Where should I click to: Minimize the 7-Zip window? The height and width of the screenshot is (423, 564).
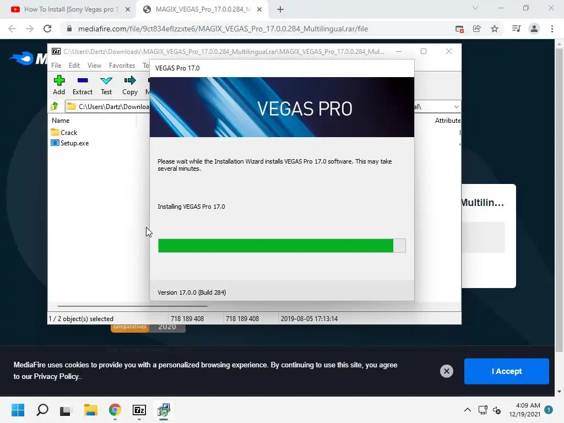click(x=399, y=51)
